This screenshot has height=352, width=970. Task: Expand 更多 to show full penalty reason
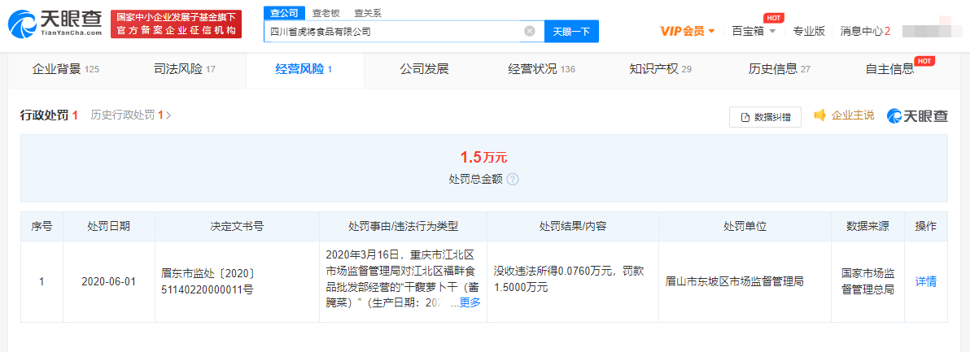(x=470, y=302)
